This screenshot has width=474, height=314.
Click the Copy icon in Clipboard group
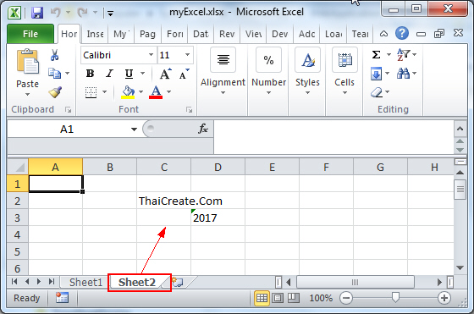pos(55,74)
